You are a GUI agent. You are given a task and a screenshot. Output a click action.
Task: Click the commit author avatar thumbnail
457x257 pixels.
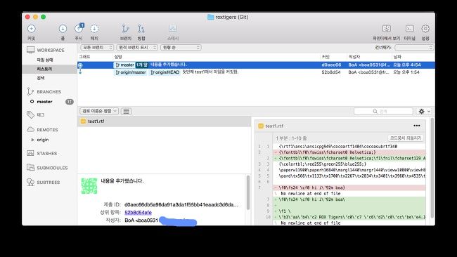[x=89, y=186]
